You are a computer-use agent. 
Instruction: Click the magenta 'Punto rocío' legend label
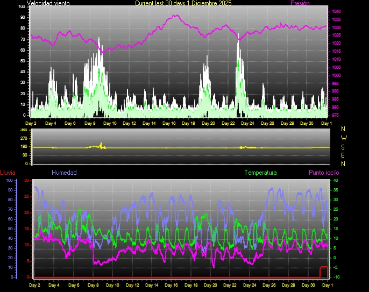(323, 173)
